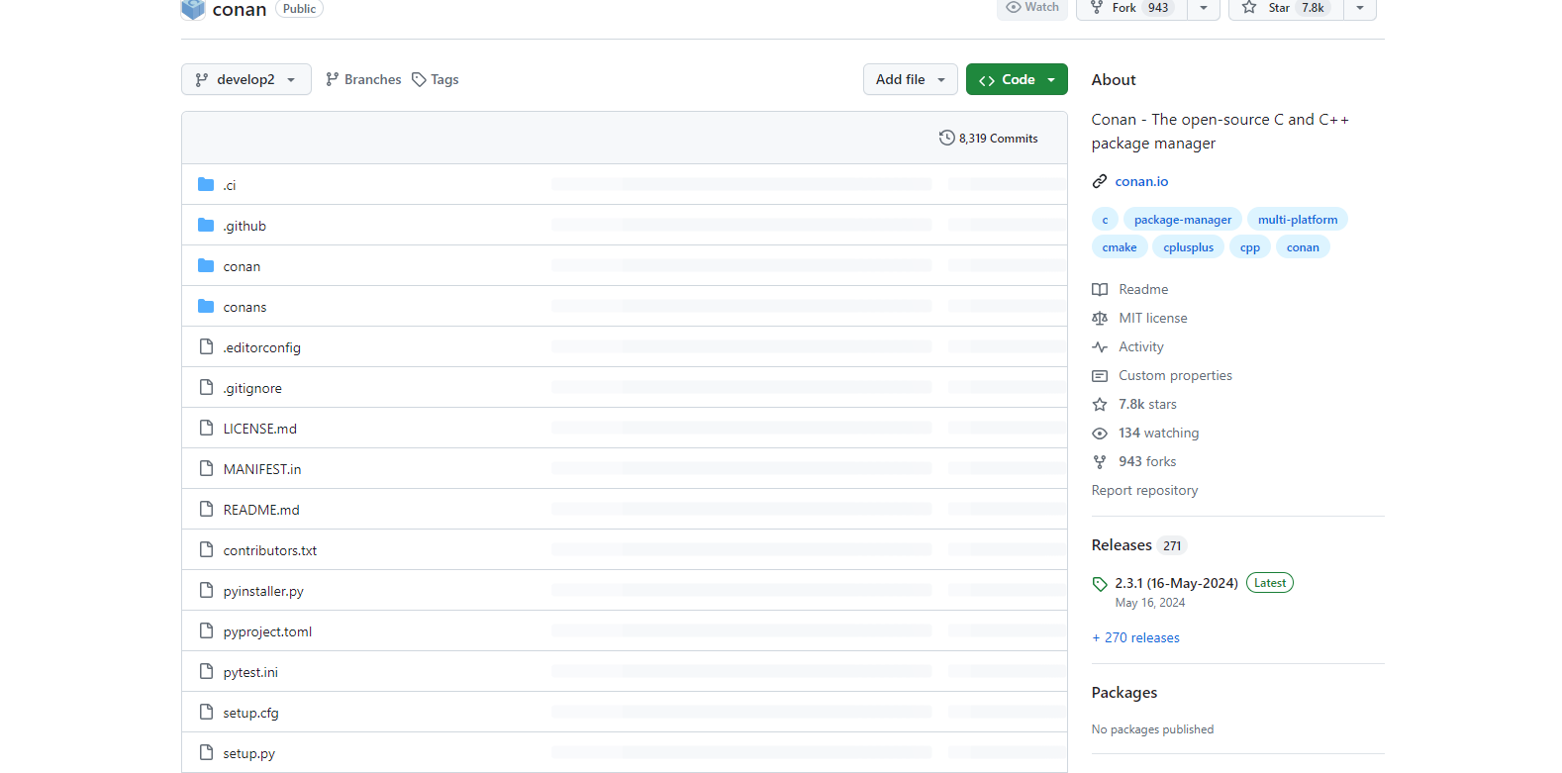Click the pyproject.toml file icon
The width and height of the screenshot is (1562, 773).
pos(206,630)
